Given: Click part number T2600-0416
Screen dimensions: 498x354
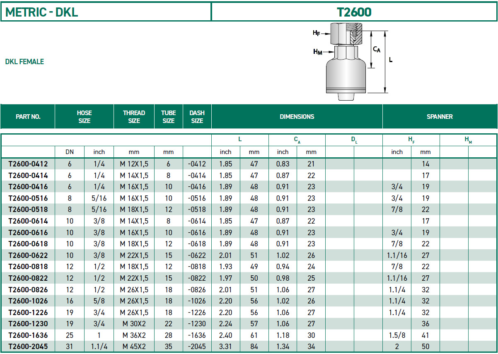Looking at the screenshot, I should pos(28,187).
